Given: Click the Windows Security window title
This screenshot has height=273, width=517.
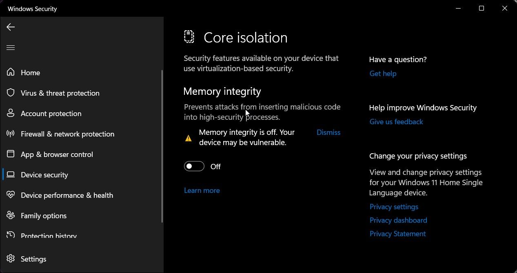Looking at the screenshot, I should pyautogui.click(x=32, y=9).
